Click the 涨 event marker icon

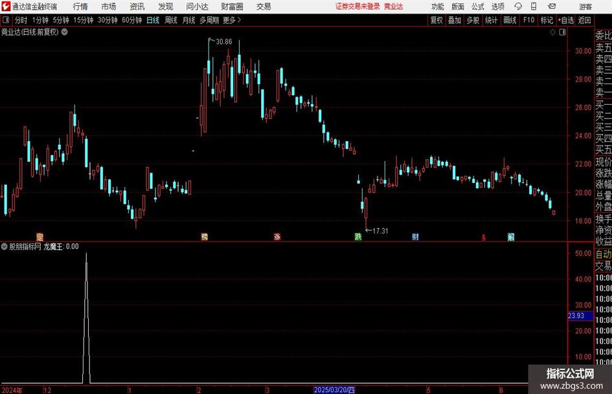(x=277, y=237)
